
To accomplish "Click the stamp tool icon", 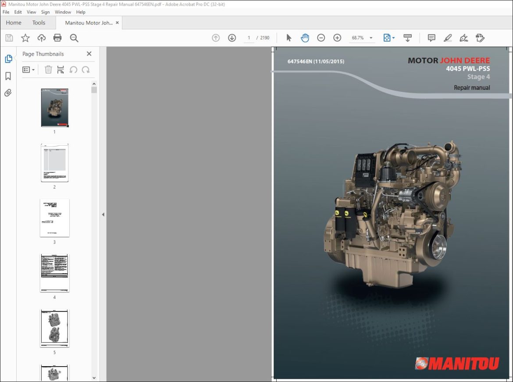I will pyautogui.click(x=480, y=38).
